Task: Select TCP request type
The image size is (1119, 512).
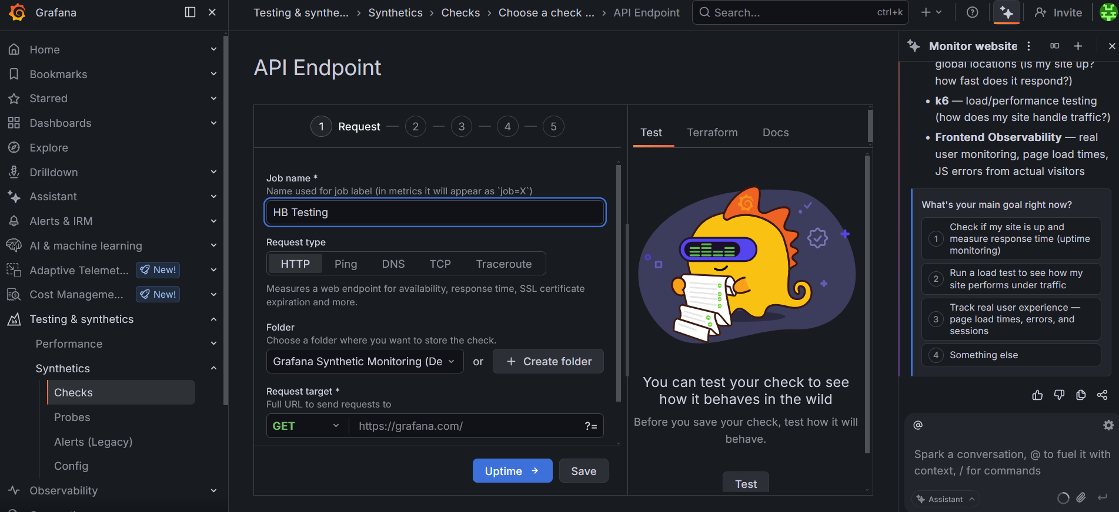Action: 440,264
